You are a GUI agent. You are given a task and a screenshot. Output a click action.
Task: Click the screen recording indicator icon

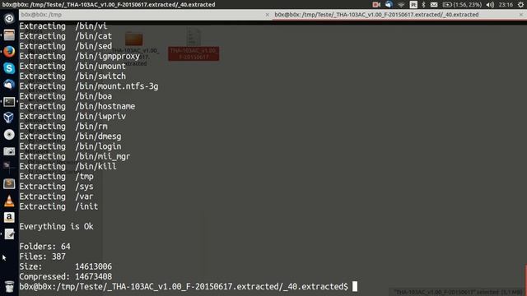click(376, 4)
